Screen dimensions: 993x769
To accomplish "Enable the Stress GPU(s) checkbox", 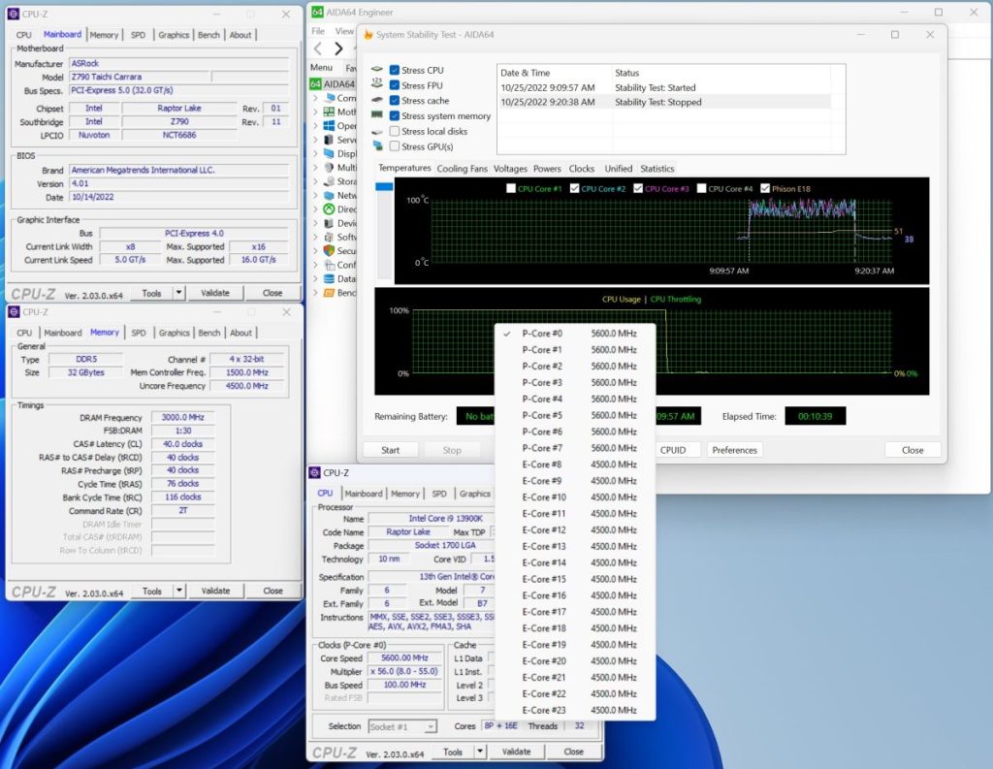I will click(x=395, y=146).
